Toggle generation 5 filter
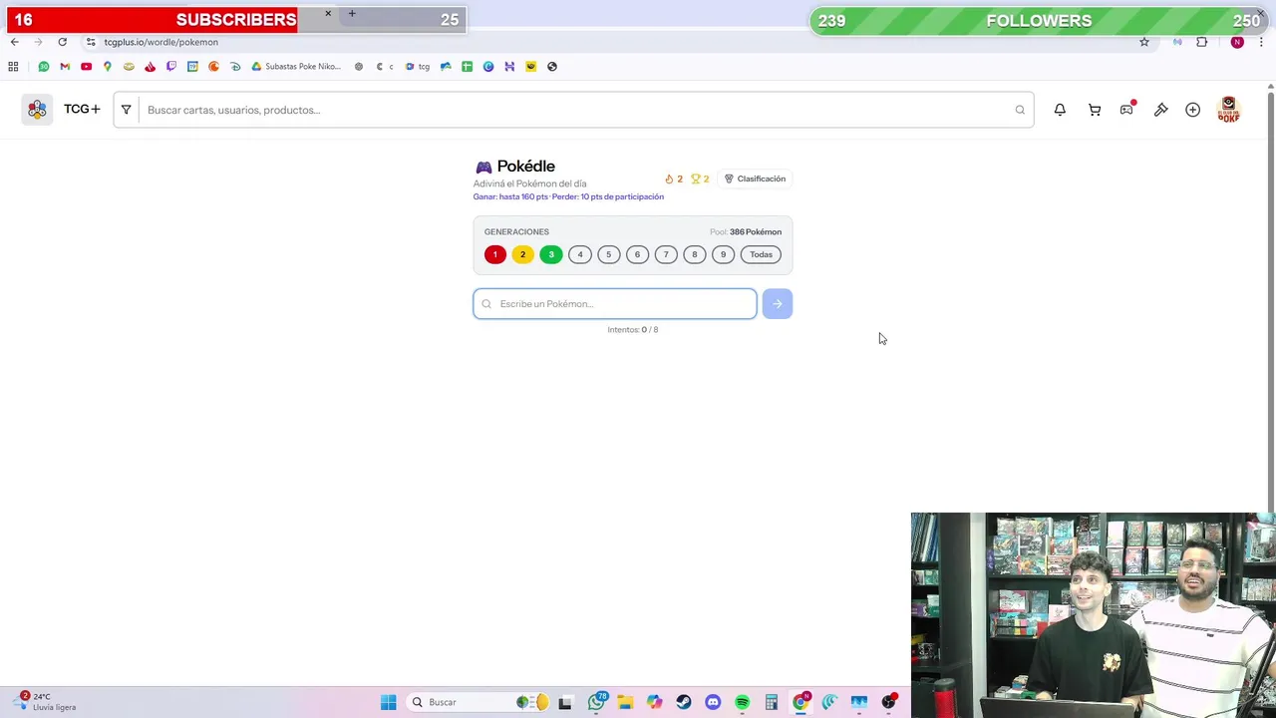The height and width of the screenshot is (718, 1276). 608,254
